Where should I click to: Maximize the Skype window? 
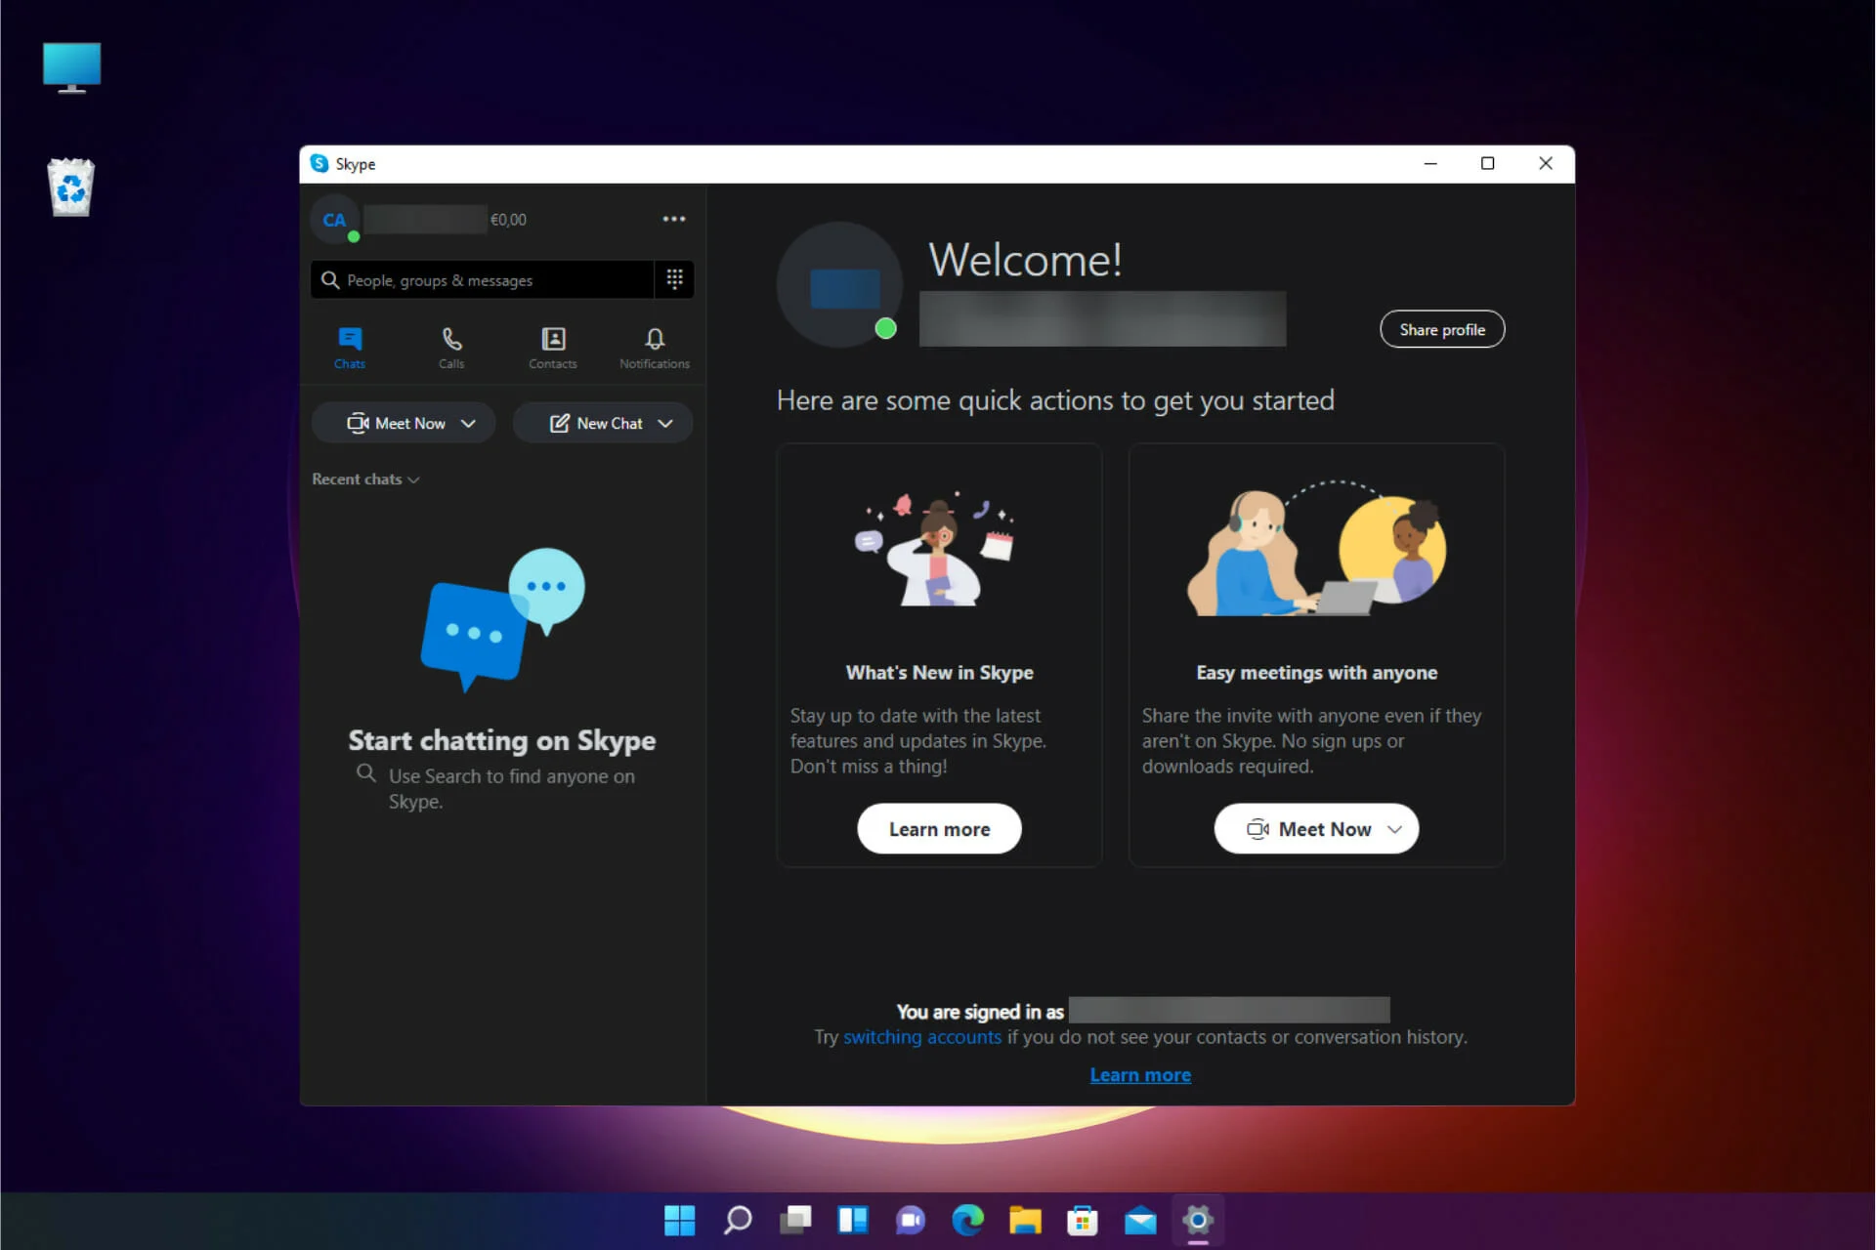tap(1487, 163)
